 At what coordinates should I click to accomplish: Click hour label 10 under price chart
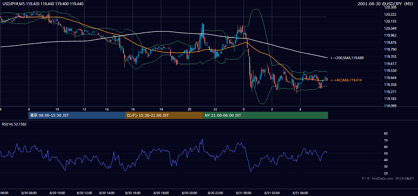click(x=57, y=109)
